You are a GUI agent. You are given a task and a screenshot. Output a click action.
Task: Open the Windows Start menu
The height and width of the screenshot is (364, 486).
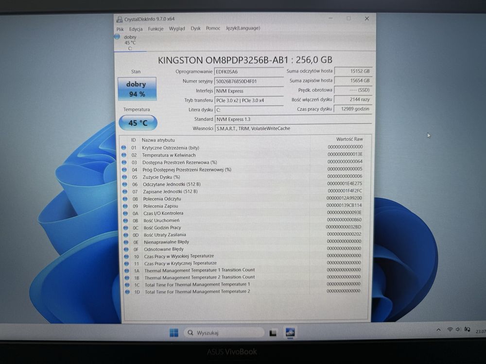pyautogui.click(x=174, y=333)
